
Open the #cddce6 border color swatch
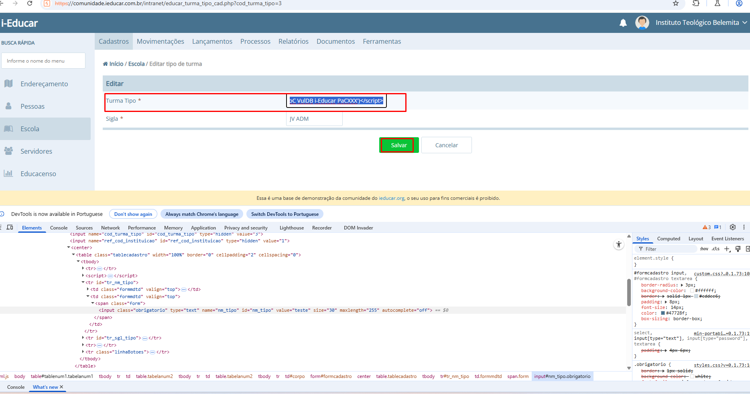point(696,296)
